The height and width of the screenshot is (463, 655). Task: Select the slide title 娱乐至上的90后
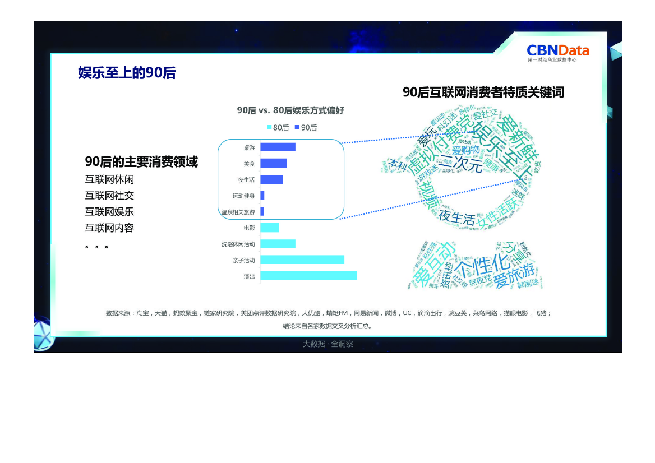point(127,73)
